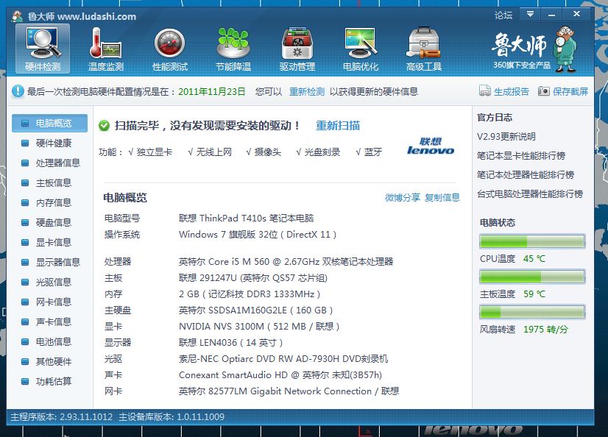Click the 2011年11月23日 detection date
608x437 pixels.
(212, 92)
